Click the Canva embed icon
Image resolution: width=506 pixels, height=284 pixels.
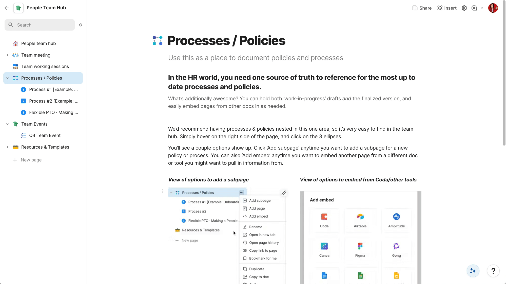[x=324, y=246]
